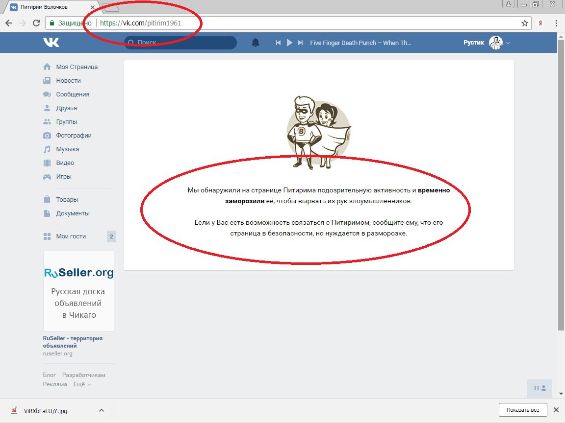Viewport: 565px width, 423px height.
Task: Open the Мои гости app
Action: [x=71, y=236]
